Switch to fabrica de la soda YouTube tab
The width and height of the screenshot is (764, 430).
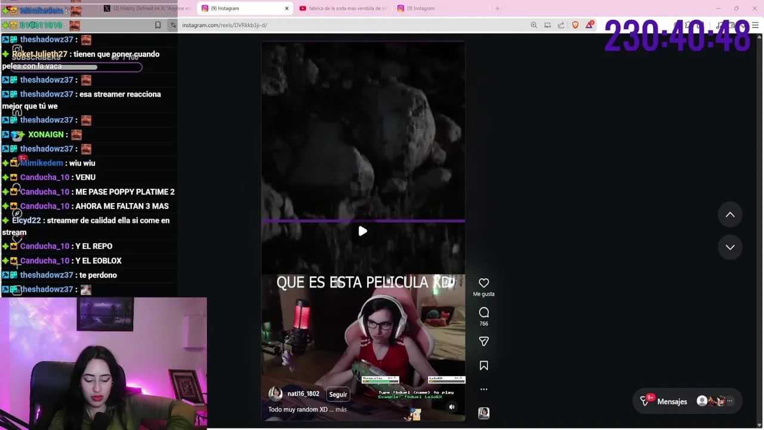[343, 8]
